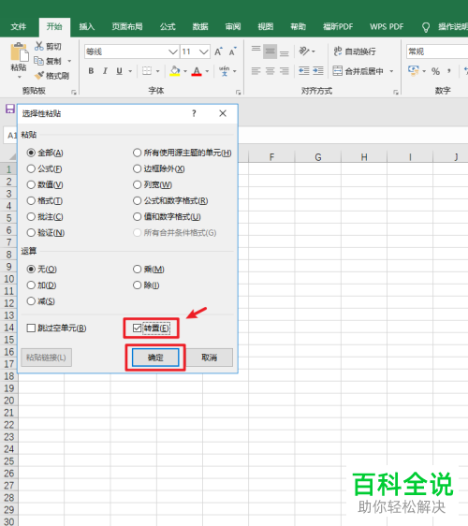Click the Borders icon
Screen dimensions: 468x526
(x=147, y=71)
